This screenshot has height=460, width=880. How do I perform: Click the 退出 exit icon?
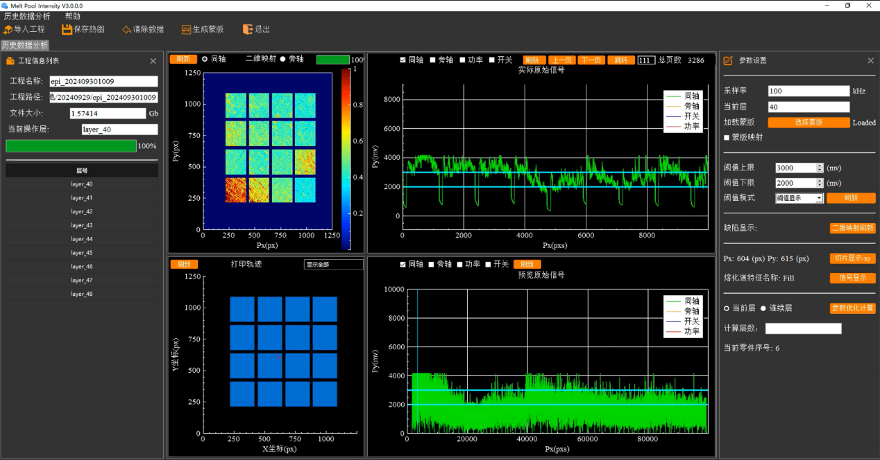click(248, 30)
